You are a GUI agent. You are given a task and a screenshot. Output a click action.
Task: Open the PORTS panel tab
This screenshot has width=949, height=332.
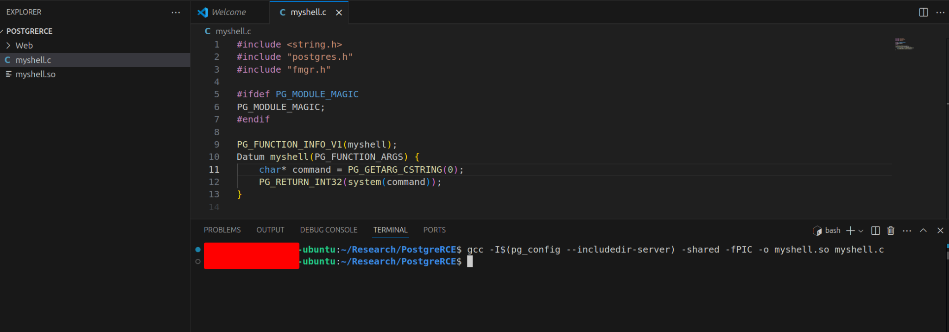coord(434,230)
